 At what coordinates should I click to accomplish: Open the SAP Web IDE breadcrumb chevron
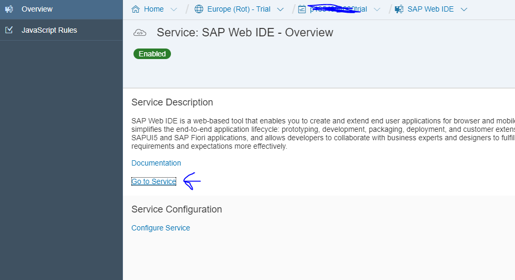[x=464, y=9]
